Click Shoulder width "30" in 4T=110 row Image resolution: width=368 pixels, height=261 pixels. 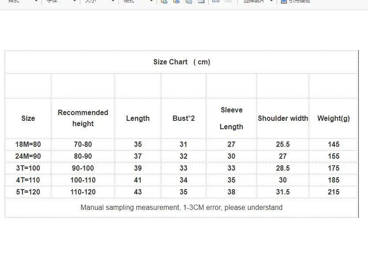283,180
